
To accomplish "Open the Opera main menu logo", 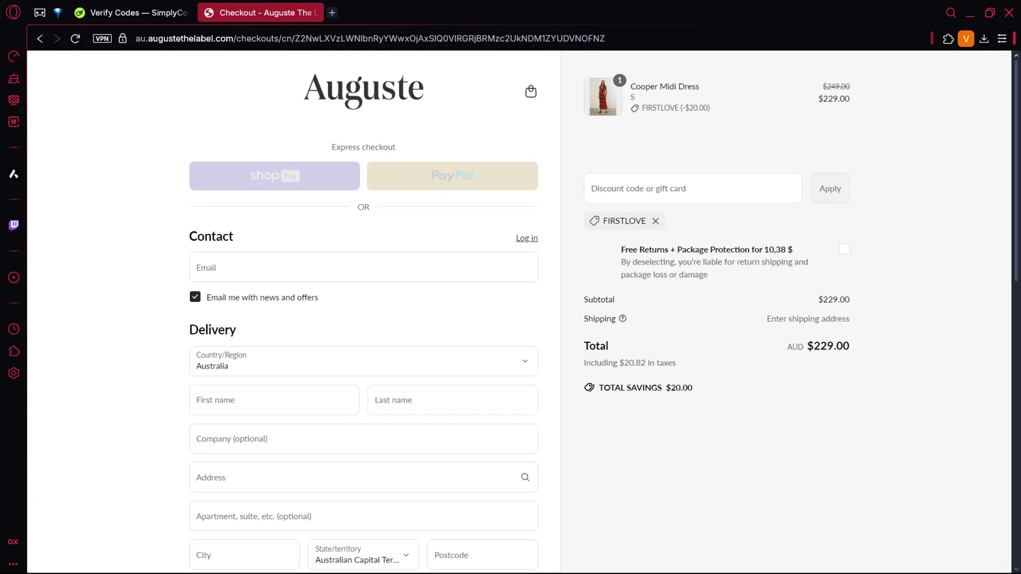I will coord(13,12).
